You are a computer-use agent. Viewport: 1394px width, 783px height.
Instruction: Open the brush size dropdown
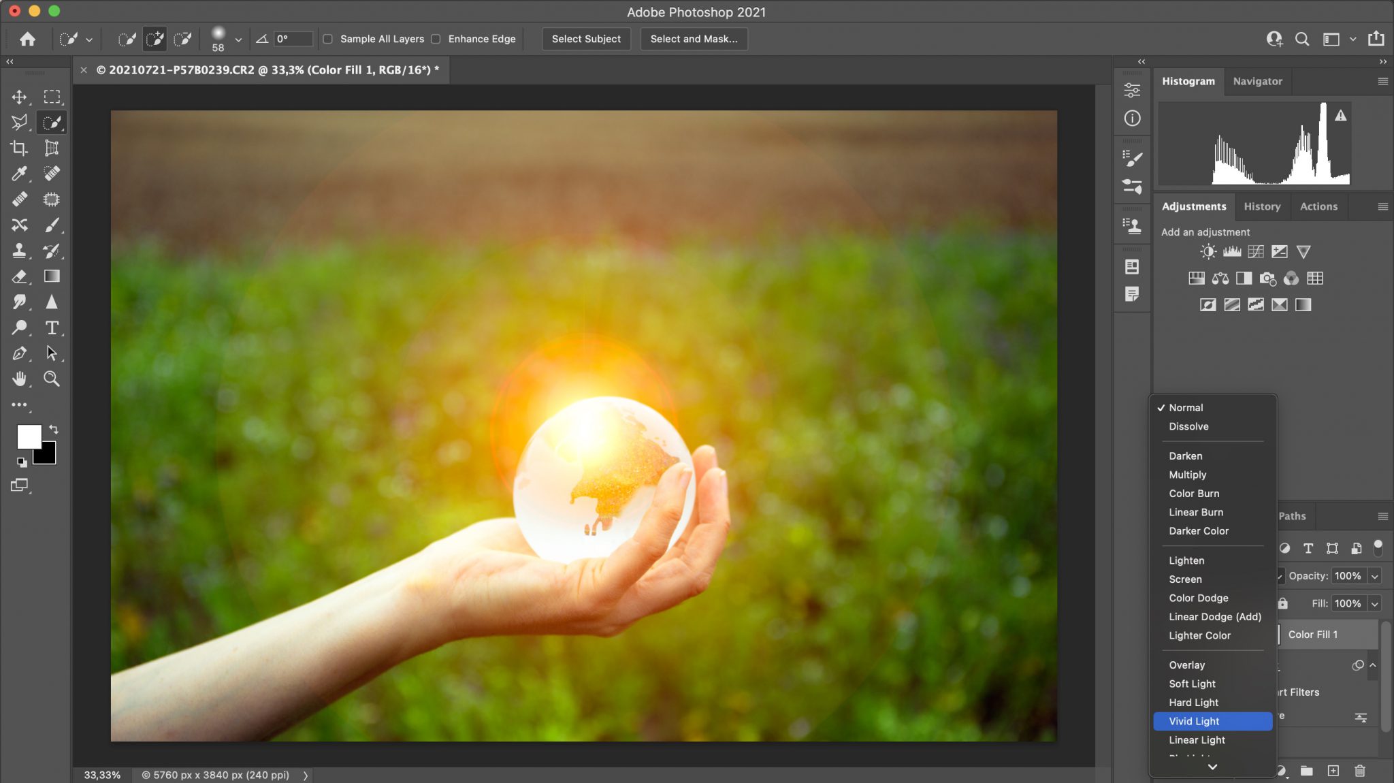(x=238, y=39)
